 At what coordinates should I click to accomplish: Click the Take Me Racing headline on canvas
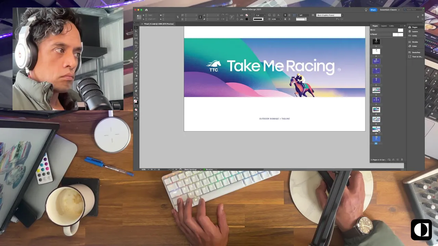click(281, 66)
